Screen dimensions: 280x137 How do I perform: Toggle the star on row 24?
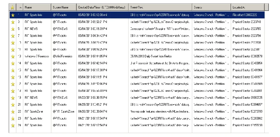coord(13,126)
